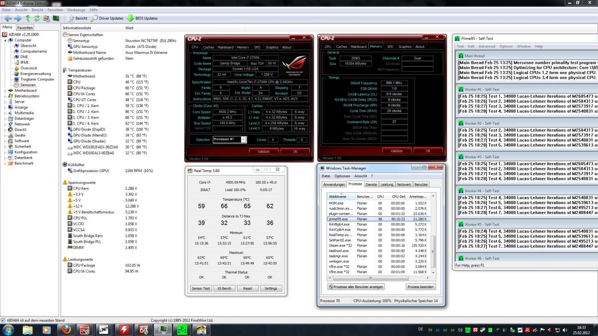Click the Prime95 taskbar icon
This screenshot has width=598, height=336.
(x=182, y=330)
